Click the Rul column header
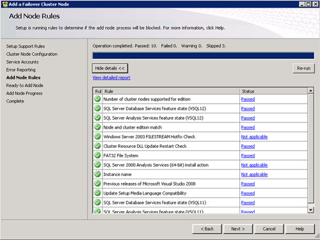The height and width of the screenshot is (240, 320). click(x=98, y=91)
